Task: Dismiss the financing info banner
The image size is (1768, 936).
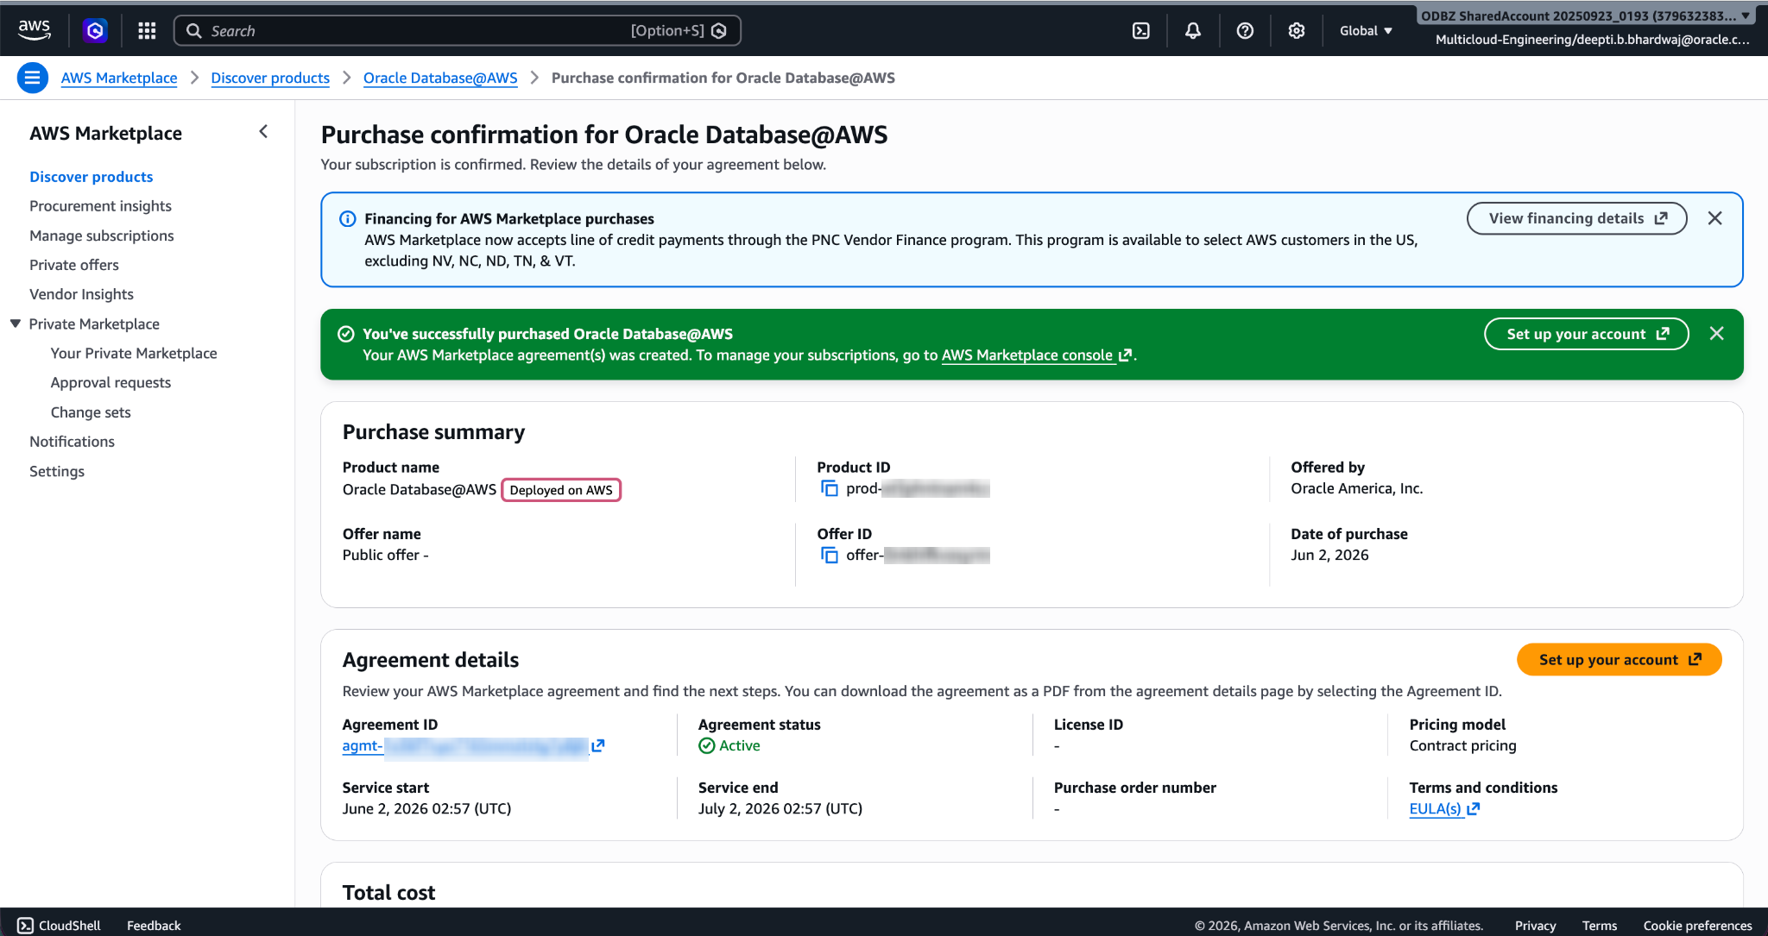Action: click(1715, 218)
